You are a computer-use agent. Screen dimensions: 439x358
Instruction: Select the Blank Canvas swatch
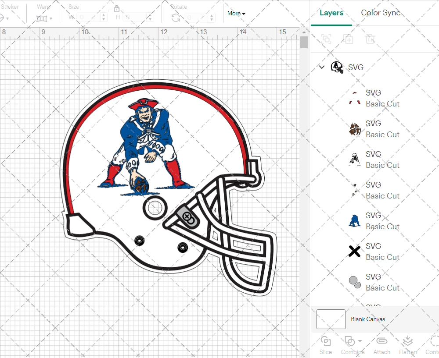(331, 319)
